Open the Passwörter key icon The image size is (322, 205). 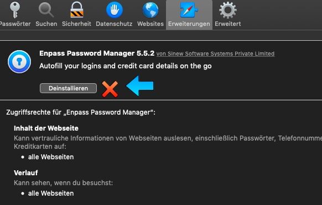point(15,9)
